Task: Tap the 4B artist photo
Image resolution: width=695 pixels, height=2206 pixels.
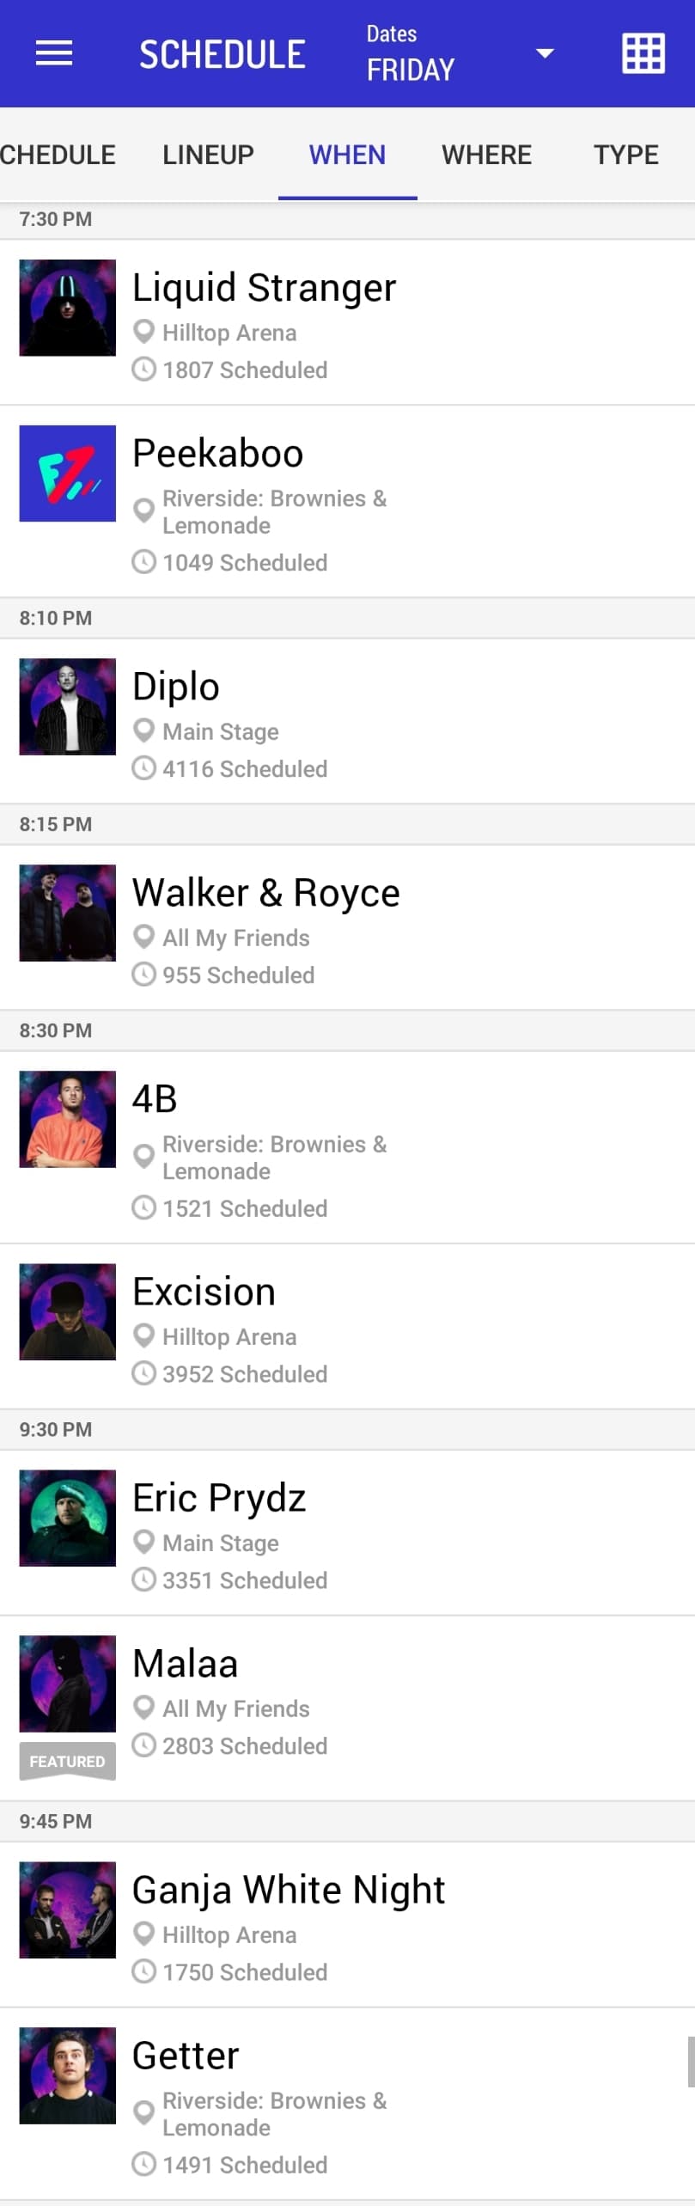Action: pos(68,1119)
